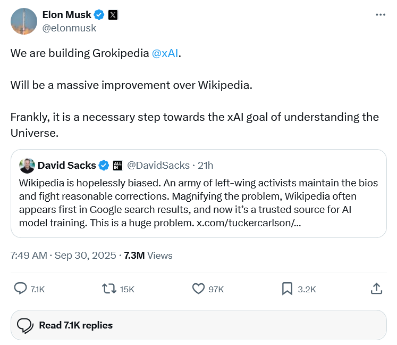Image resolution: width=397 pixels, height=345 pixels.
Task: Click the All-In badge next to David Sacks
Action: (x=117, y=165)
